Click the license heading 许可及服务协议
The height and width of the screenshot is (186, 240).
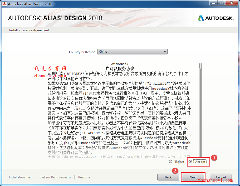pyautogui.click(x=120, y=69)
